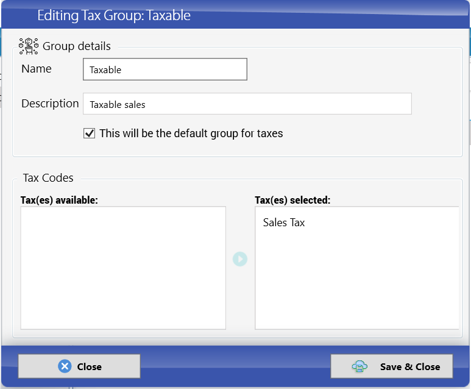This screenshot has height=389, width=471.
Task: Click the Group details icon
Action: point(29,46)
